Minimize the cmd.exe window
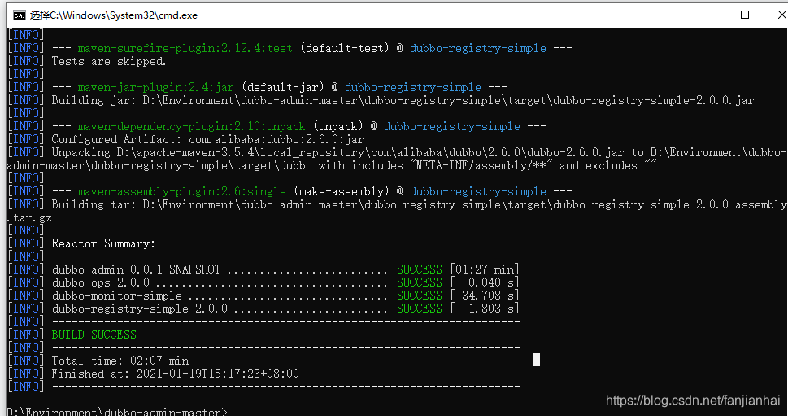 click(x=708, y=15)
